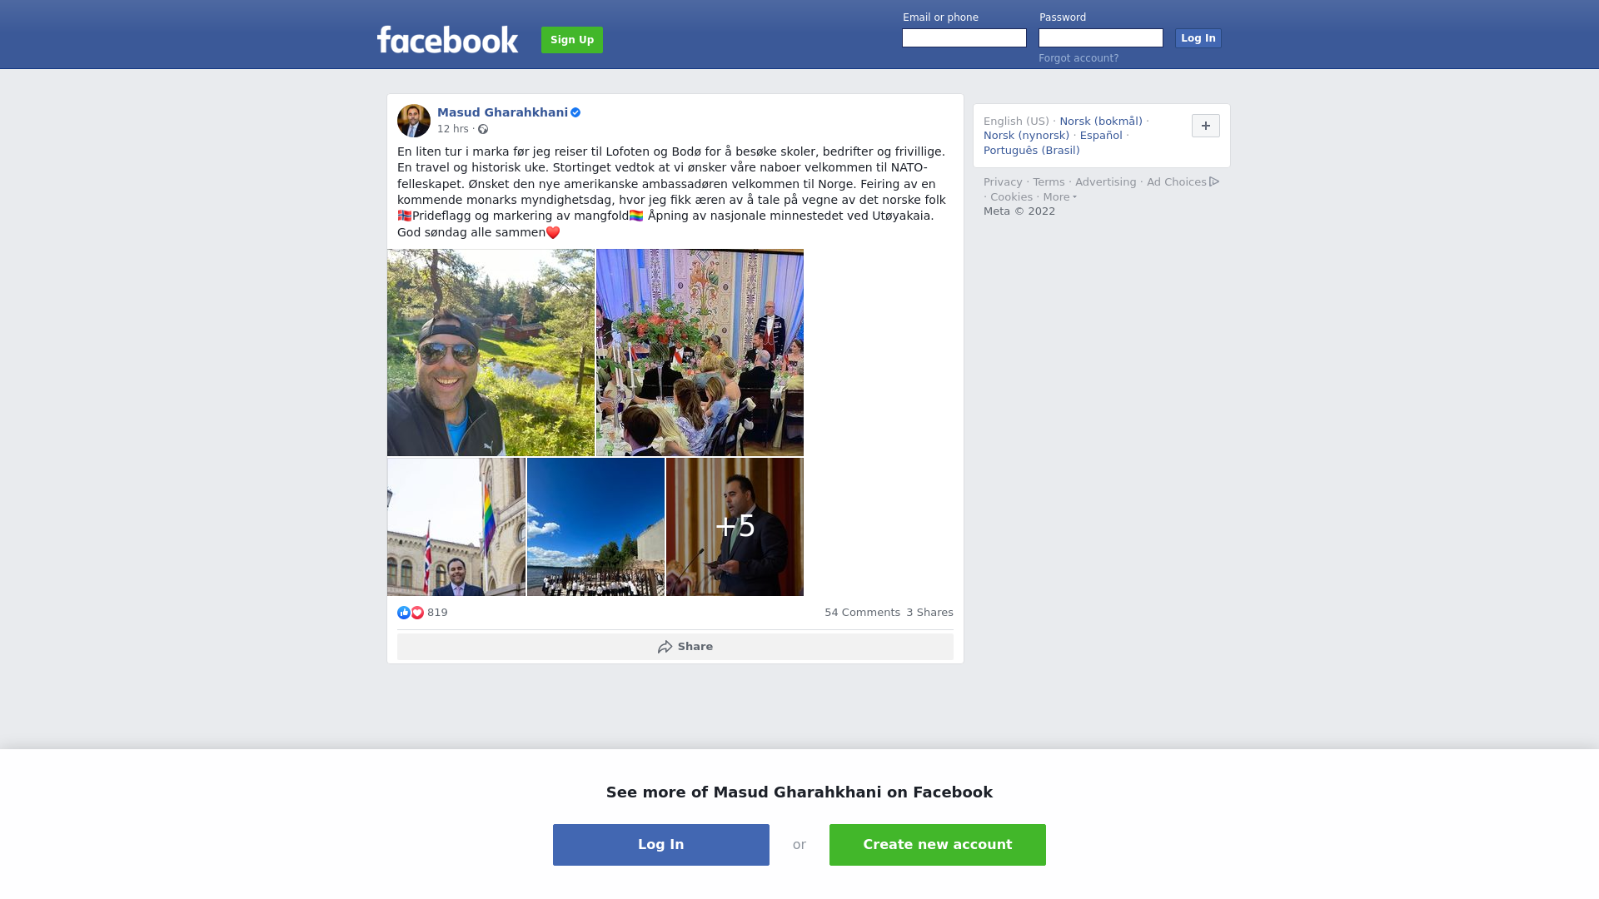Viewport: 1599px width, 899px height.
Task: Click the Email or phone field
Action: point(964,38)
